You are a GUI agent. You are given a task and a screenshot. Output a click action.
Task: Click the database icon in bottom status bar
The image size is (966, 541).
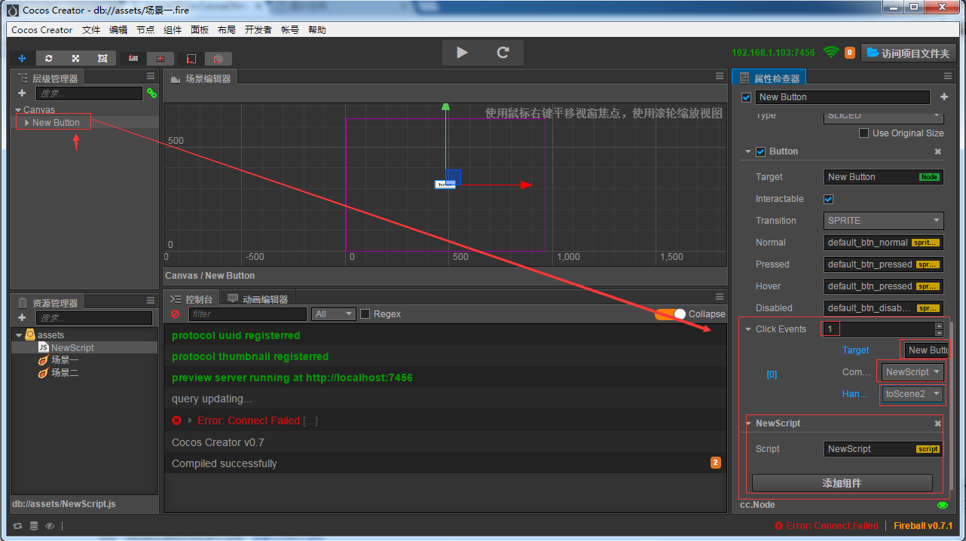click(x=34, y=526)
